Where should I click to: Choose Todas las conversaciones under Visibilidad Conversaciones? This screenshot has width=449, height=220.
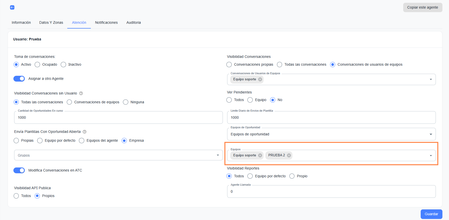[280, 65]
